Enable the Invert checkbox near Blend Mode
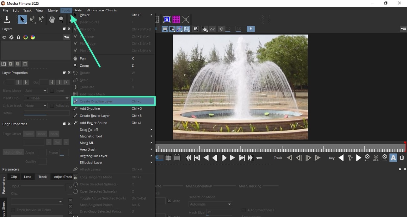Viewport: 407px width, 217px height. click(52, 90)
